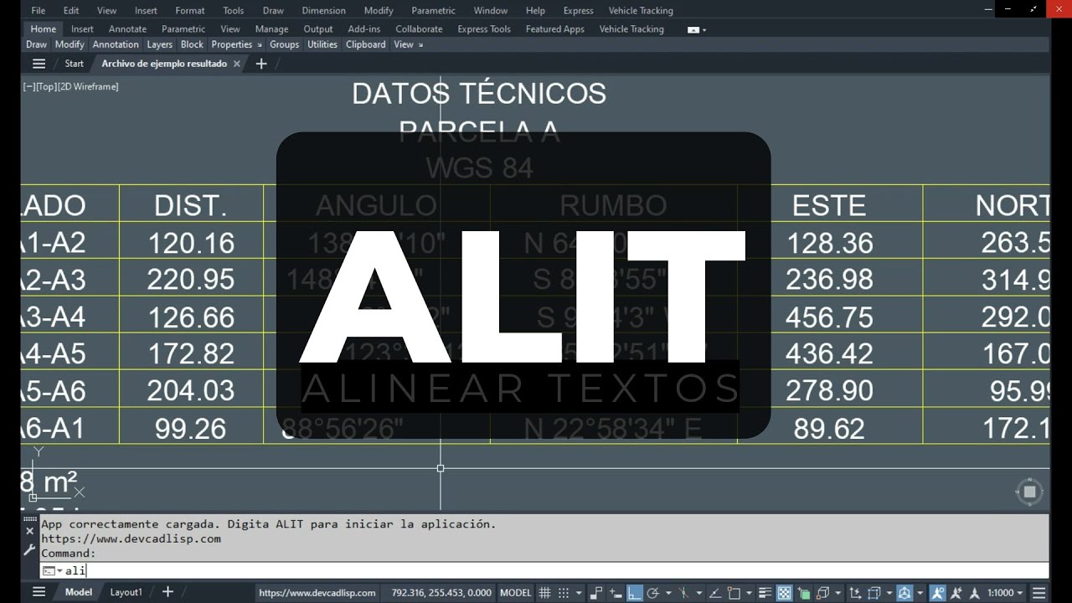Switch to the Layout1 tab
Viewport: 1072px width, 603px height.
[x=126, y=592]
